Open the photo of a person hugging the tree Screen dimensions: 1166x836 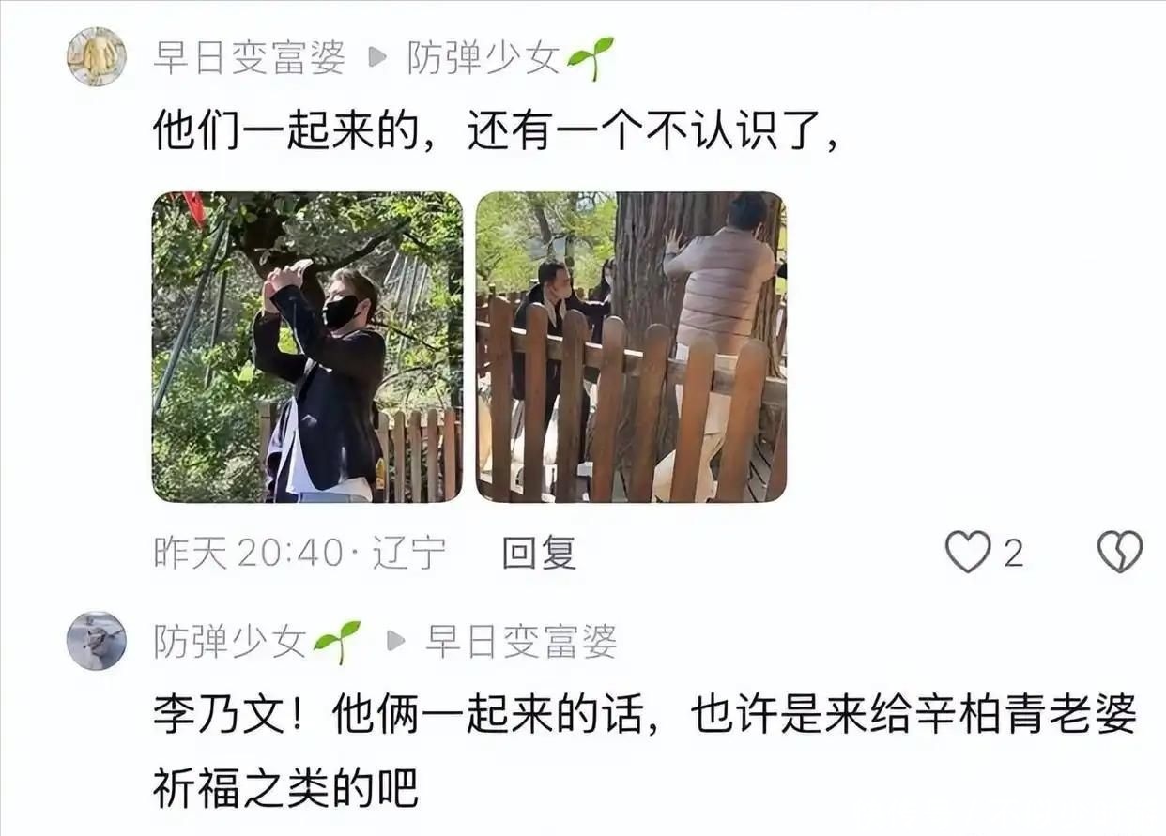(x=631, y=347)
